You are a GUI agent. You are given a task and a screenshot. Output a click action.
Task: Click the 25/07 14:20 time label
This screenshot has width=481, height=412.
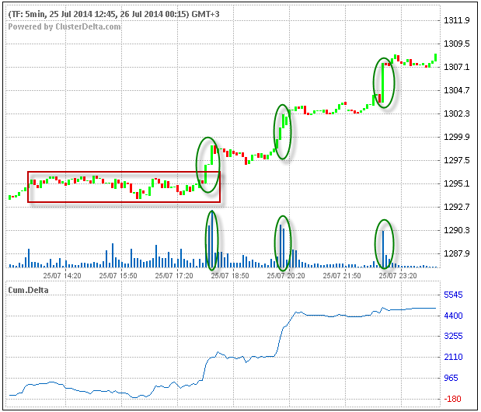(x=62, y=276)
